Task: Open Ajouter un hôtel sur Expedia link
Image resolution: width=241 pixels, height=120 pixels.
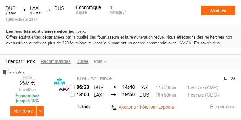Action: [146, 107]
